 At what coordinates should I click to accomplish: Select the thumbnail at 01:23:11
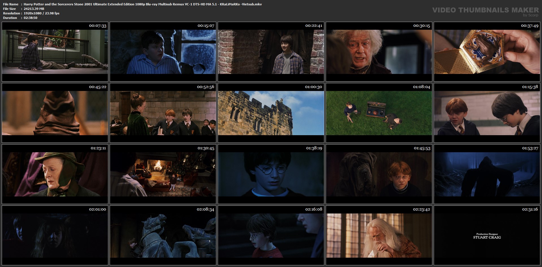tap(55, 174)
